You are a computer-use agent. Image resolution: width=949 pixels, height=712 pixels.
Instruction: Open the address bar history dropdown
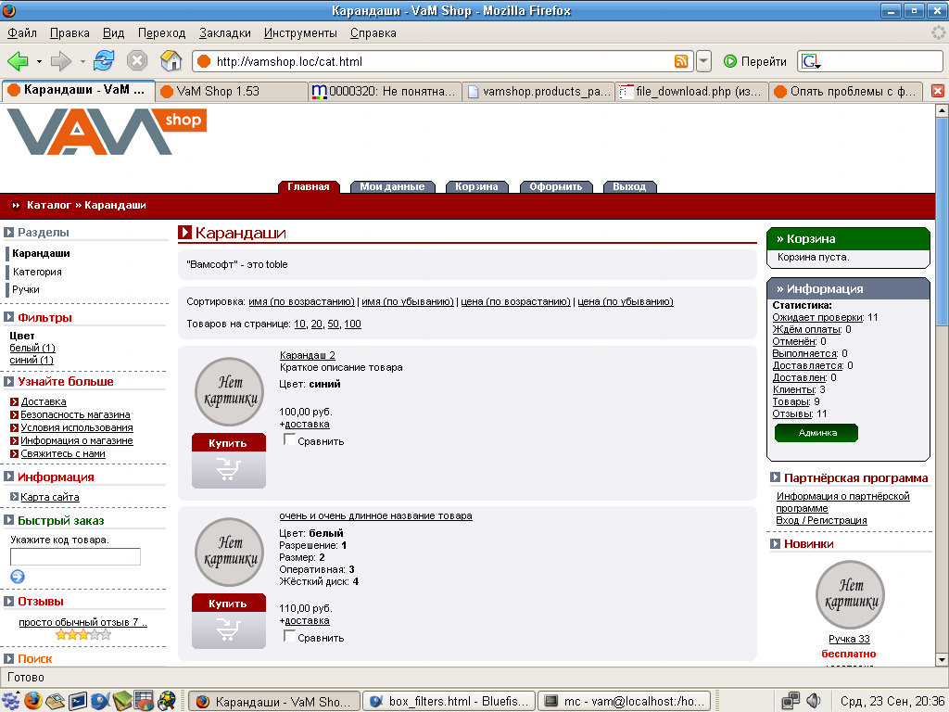[x=704, y=62]
